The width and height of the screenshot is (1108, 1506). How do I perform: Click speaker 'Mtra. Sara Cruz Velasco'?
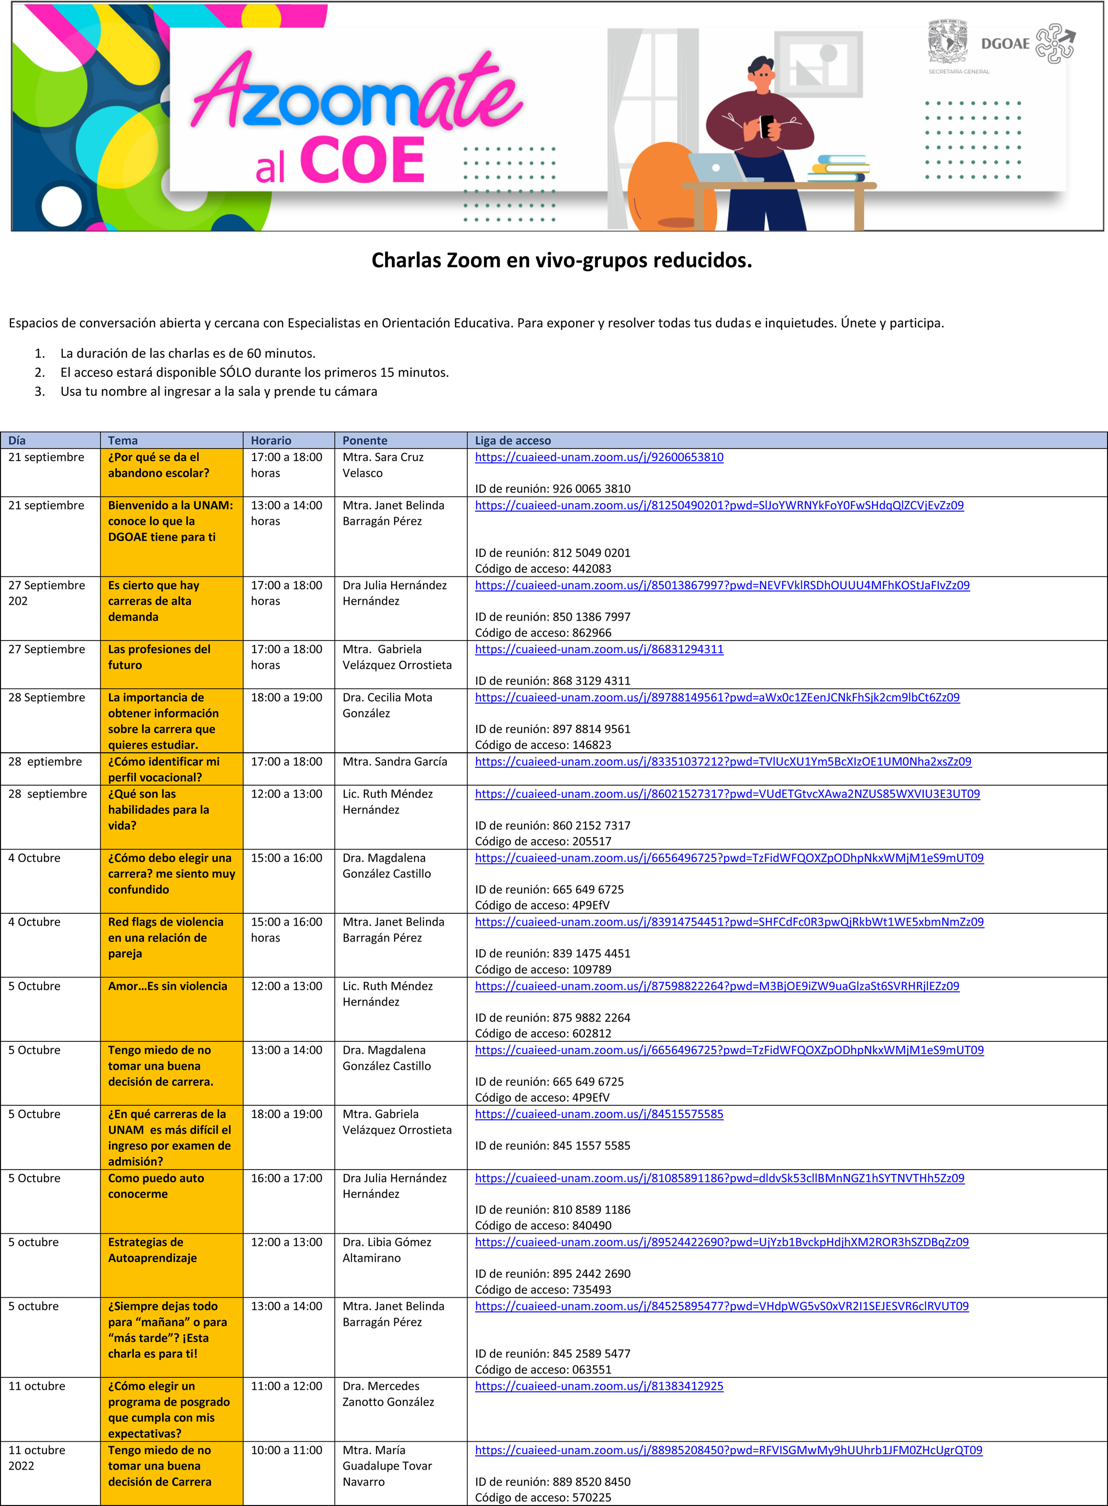(383, 465)
